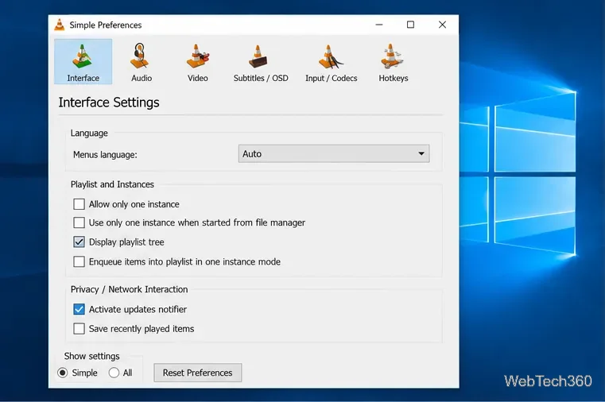
Task: Click the Playlist and Instances group title
Action: pos(112,184)
